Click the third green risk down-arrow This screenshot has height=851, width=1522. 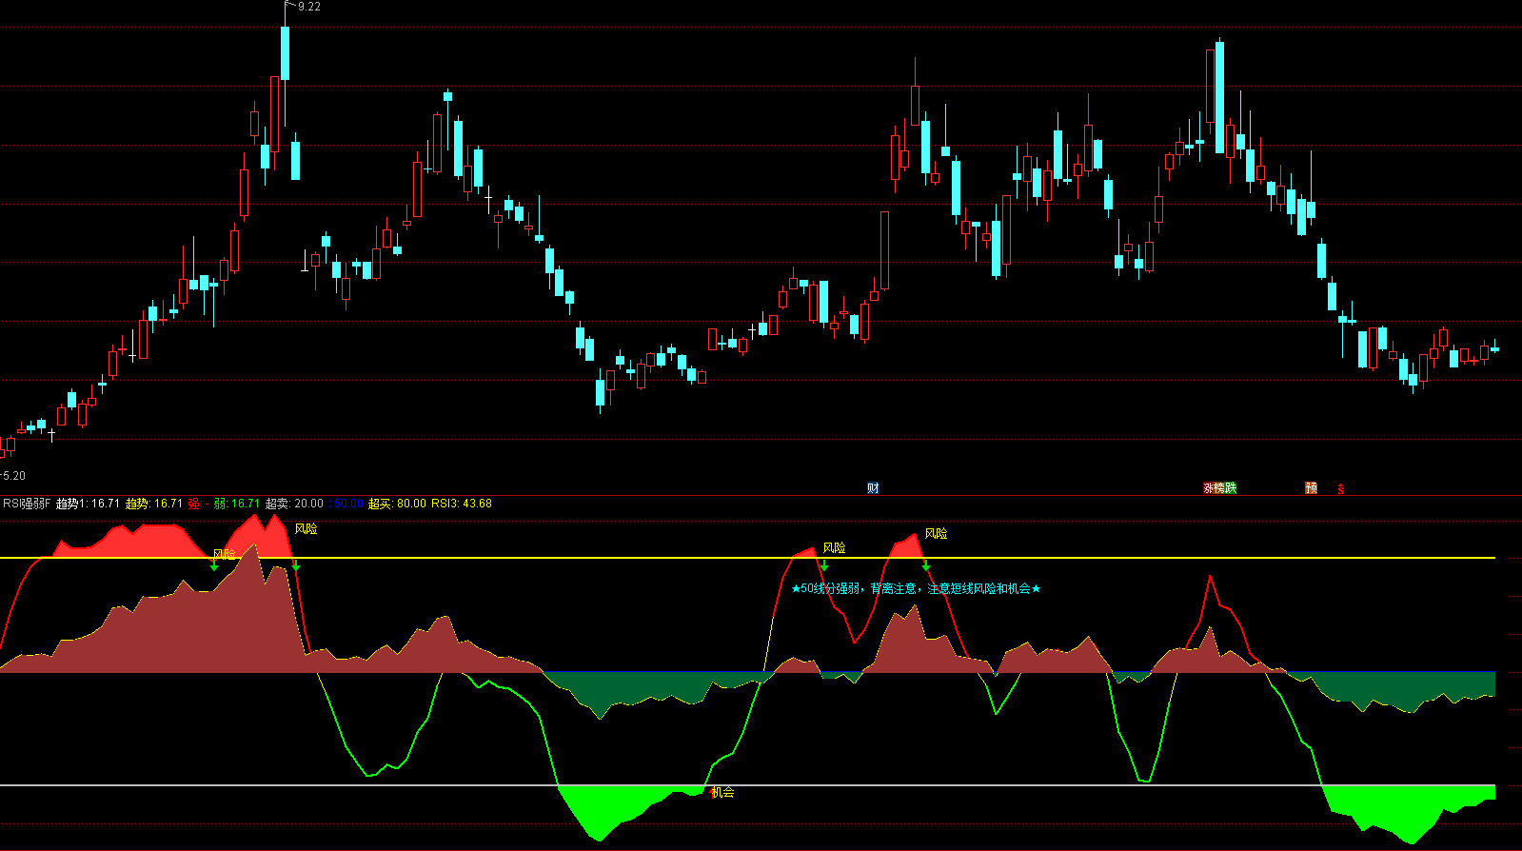[824, 566]
